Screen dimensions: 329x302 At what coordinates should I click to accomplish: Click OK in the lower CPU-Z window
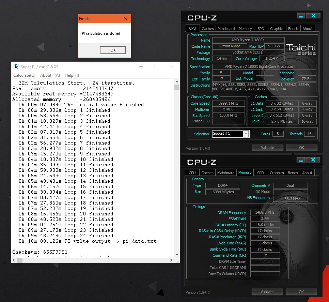point(301,292)
